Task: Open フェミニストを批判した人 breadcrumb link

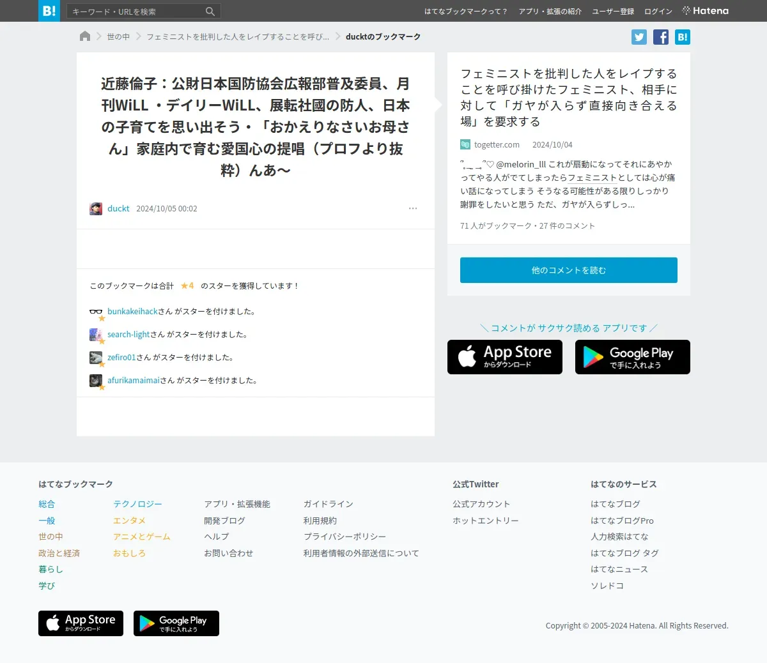Action: [x=238, y=37]
